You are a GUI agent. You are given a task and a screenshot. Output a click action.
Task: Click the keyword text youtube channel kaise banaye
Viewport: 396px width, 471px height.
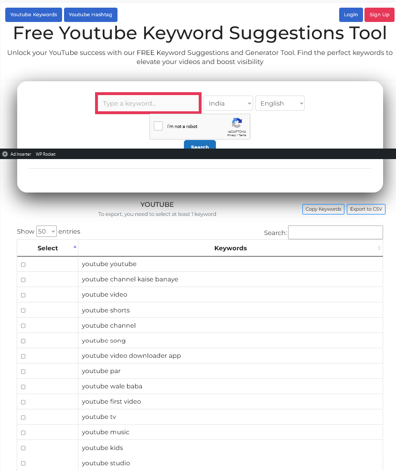[x=130, y=279]
